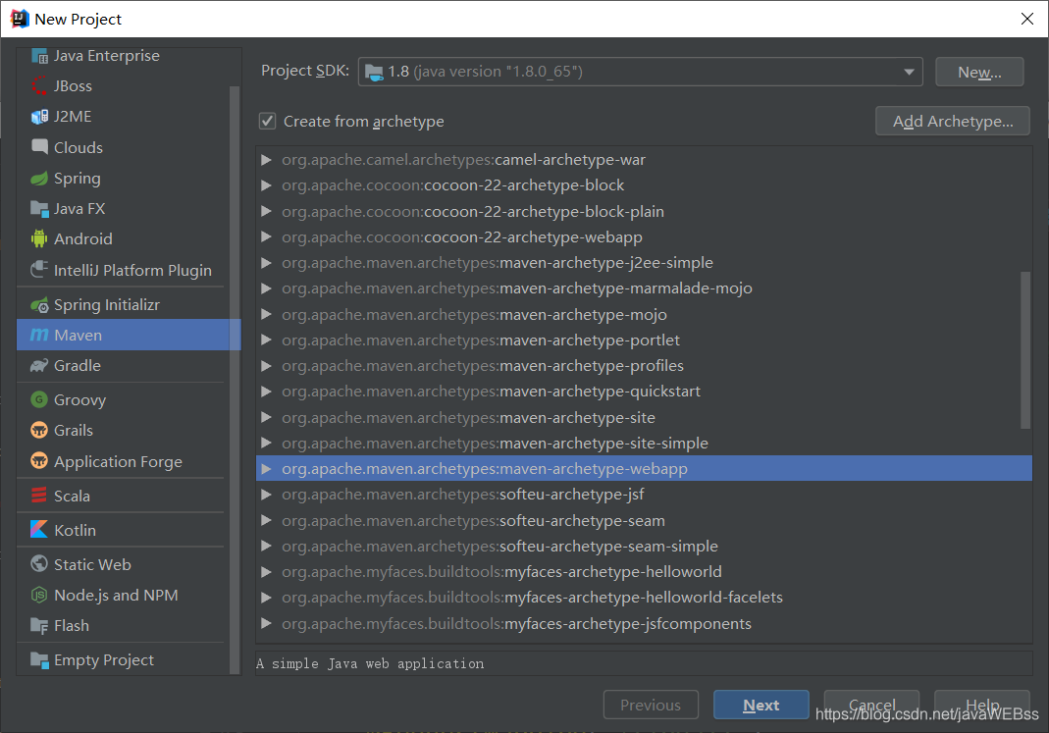Click the Clouds speech bubble icon
1049x733 pixels.
(39, 147)
